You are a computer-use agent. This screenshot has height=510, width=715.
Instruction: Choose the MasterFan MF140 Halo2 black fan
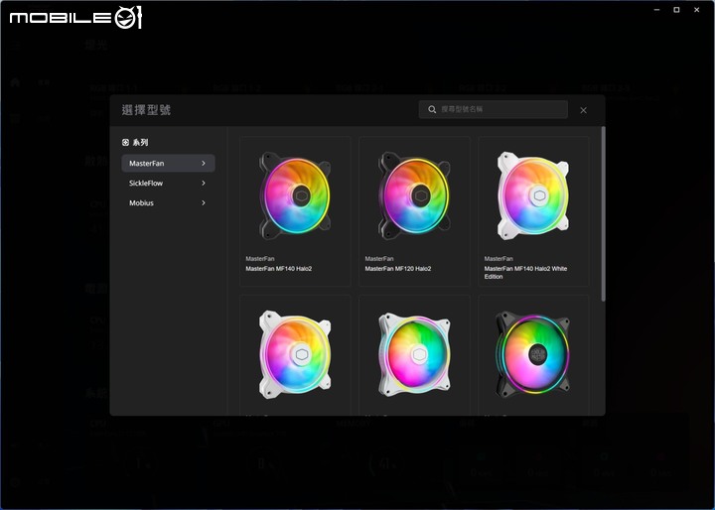295,211
